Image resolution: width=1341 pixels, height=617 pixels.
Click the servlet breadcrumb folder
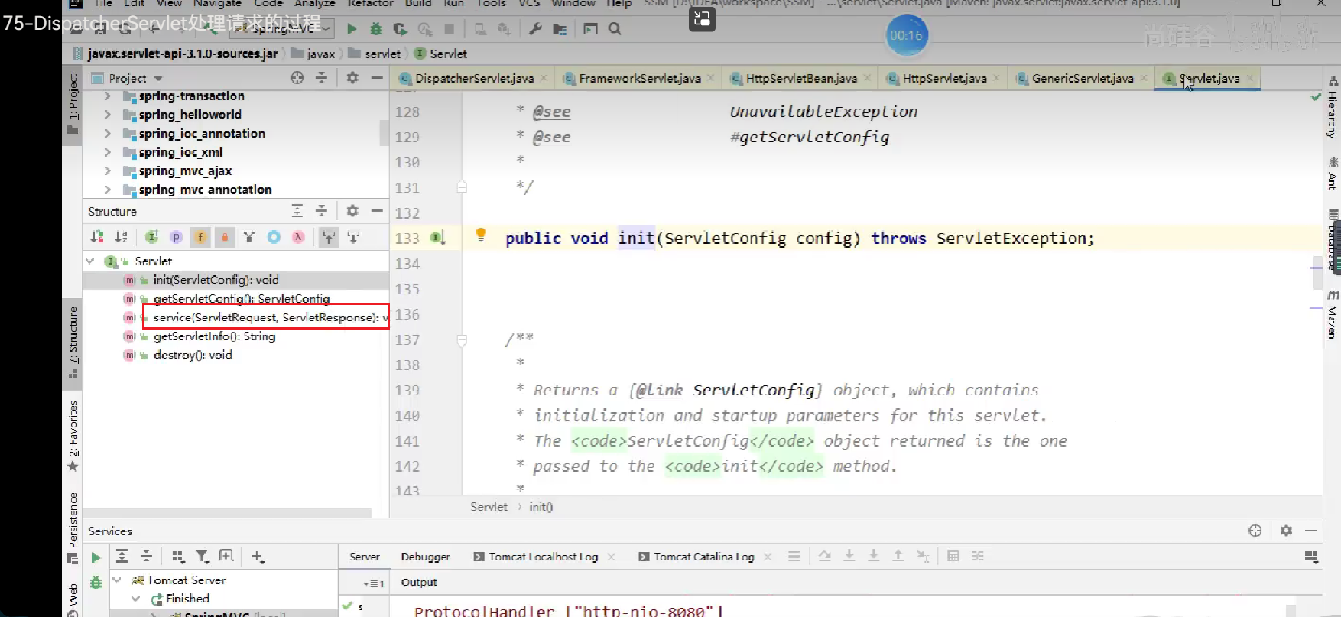coord(375,54)
